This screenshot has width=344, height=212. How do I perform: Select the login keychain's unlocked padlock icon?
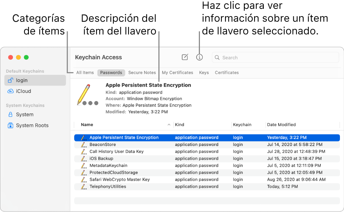(x=10, y=80)
